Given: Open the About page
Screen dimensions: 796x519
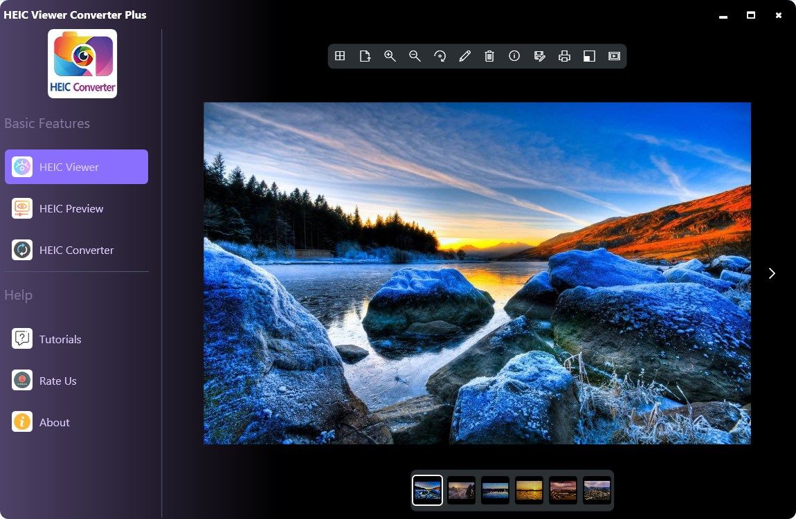Looking at the screenshot, I should pos(77,422).
